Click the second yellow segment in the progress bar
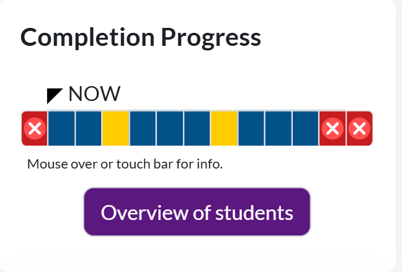Viewport: 402px width, 272px height. pos(224,129)
